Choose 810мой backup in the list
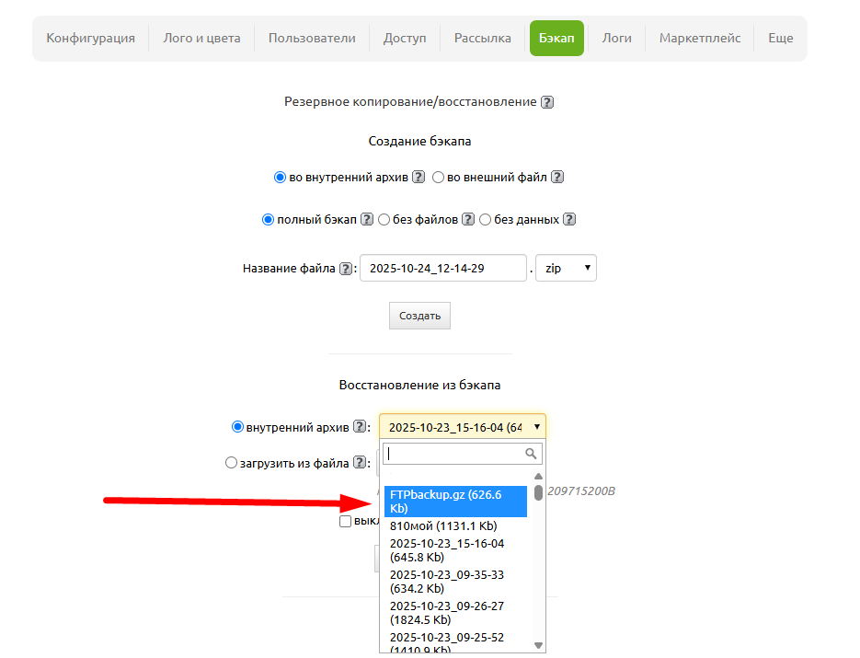Screen dimensions: 860x658 (443, 526)
